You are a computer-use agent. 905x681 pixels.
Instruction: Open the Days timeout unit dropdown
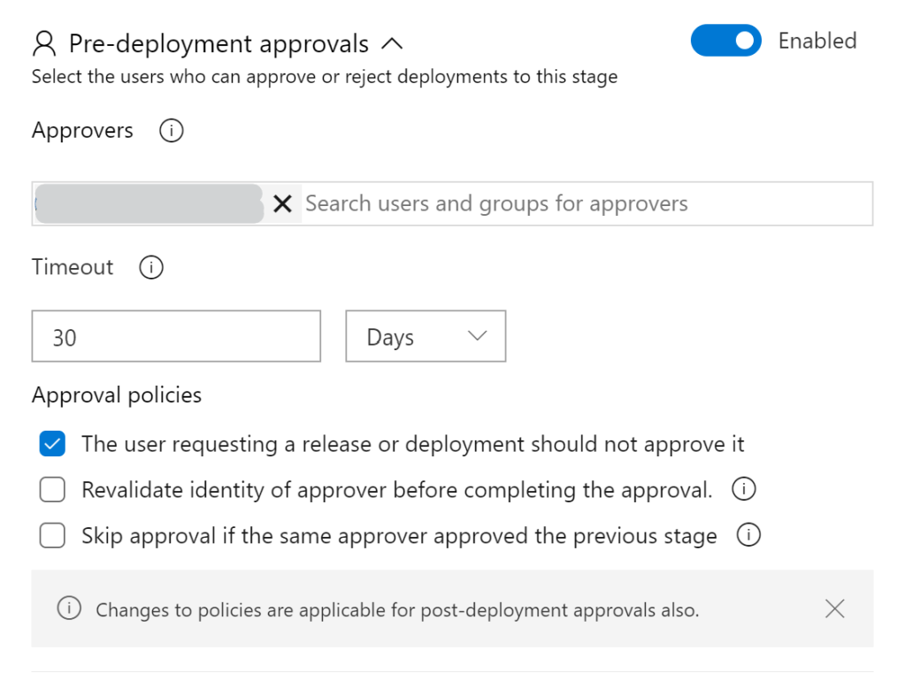coord(425,336)
